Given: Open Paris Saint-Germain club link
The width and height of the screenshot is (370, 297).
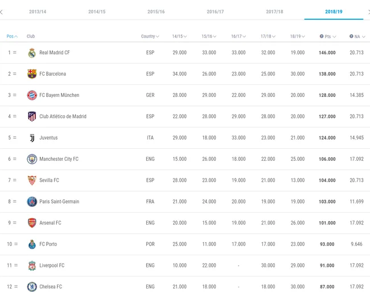Looking at the screenshot, I should [x=59, y=202].
